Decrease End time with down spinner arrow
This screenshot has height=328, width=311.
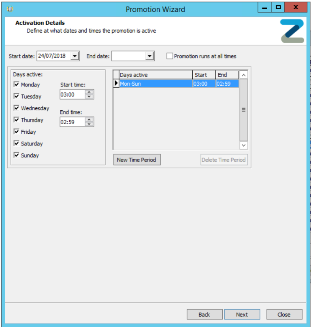pos(89,124)
